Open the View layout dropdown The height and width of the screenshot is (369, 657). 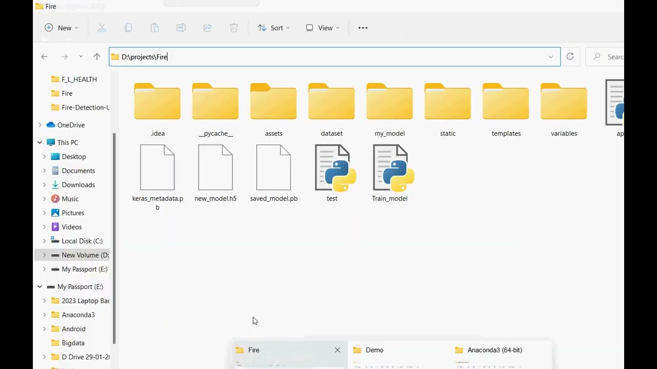pos(322,28)
